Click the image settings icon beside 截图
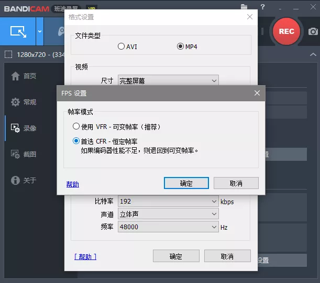This screenshot has height=283, width=320. click(15, 154)
